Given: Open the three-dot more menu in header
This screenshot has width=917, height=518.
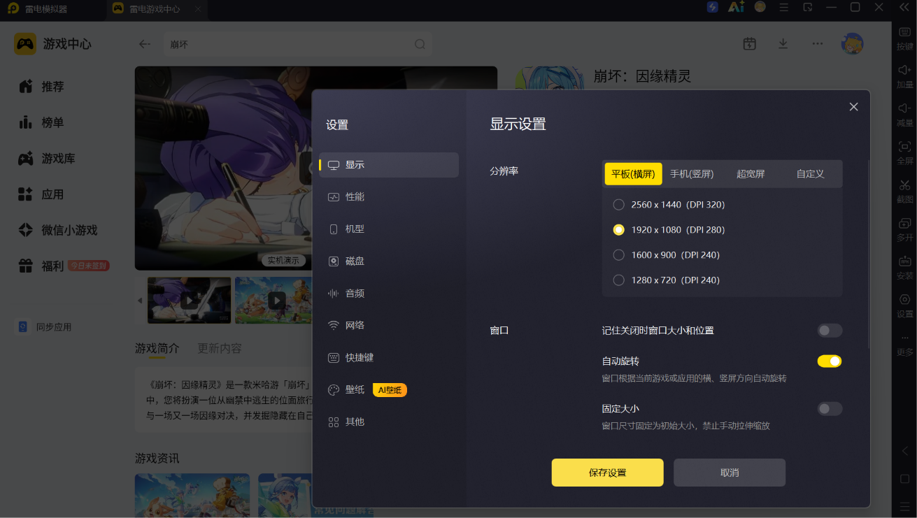Looking at the screenshot, I should click(817, 44).
